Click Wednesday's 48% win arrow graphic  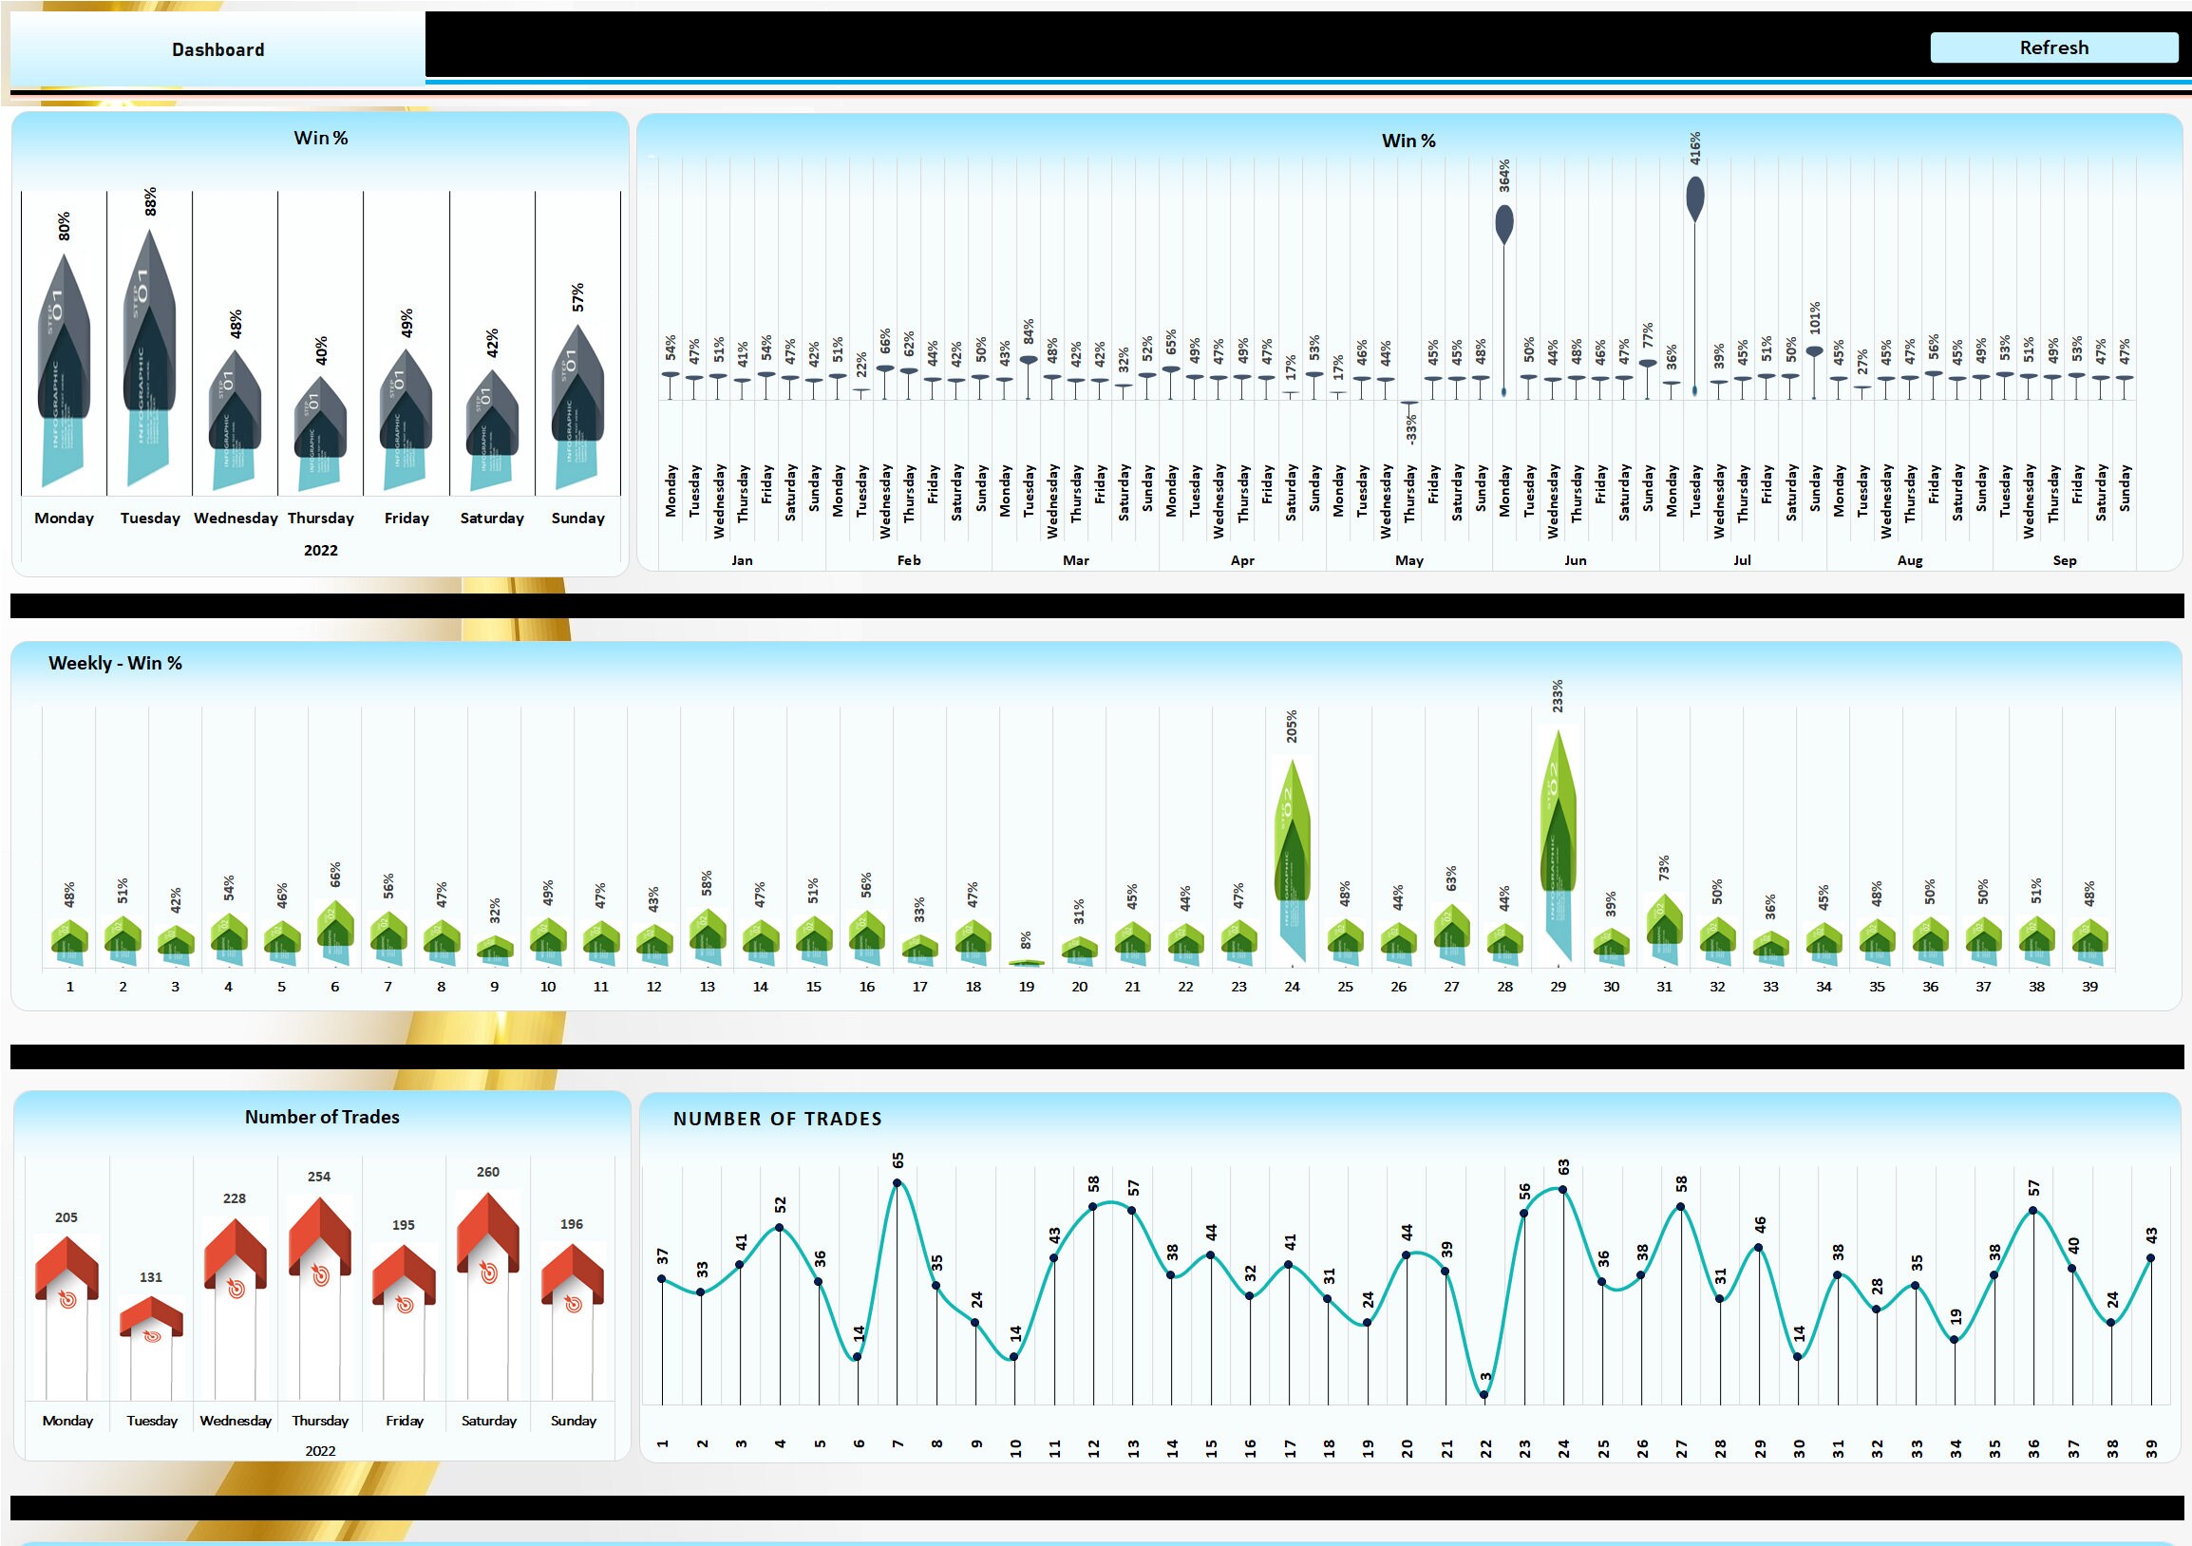pyautogui.click(x=235, y=420)
